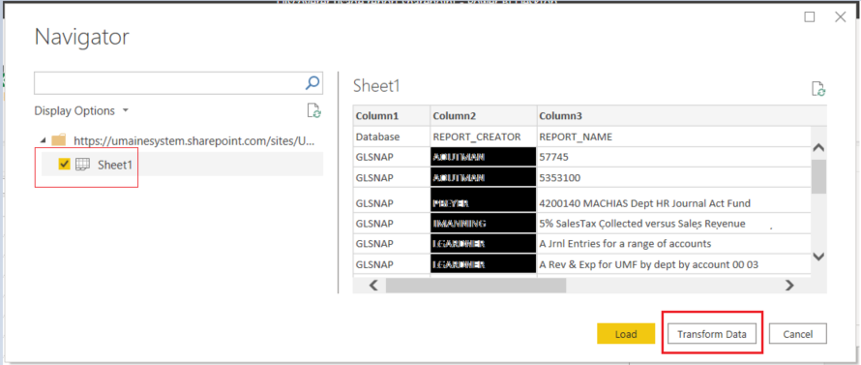
Task: Click the table icon beside Sheet1
Action: 82,164
